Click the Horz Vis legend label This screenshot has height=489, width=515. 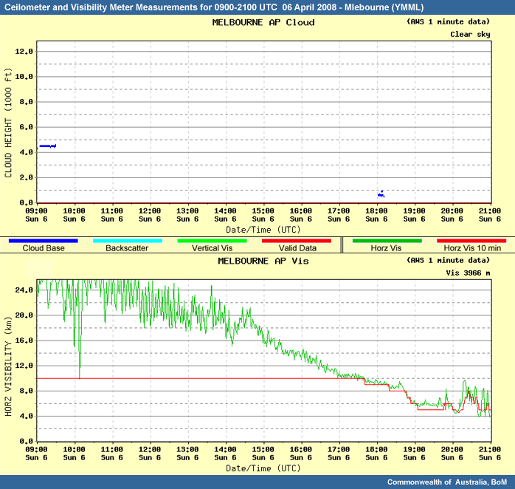pyautogui.click(x=387, y=248)
